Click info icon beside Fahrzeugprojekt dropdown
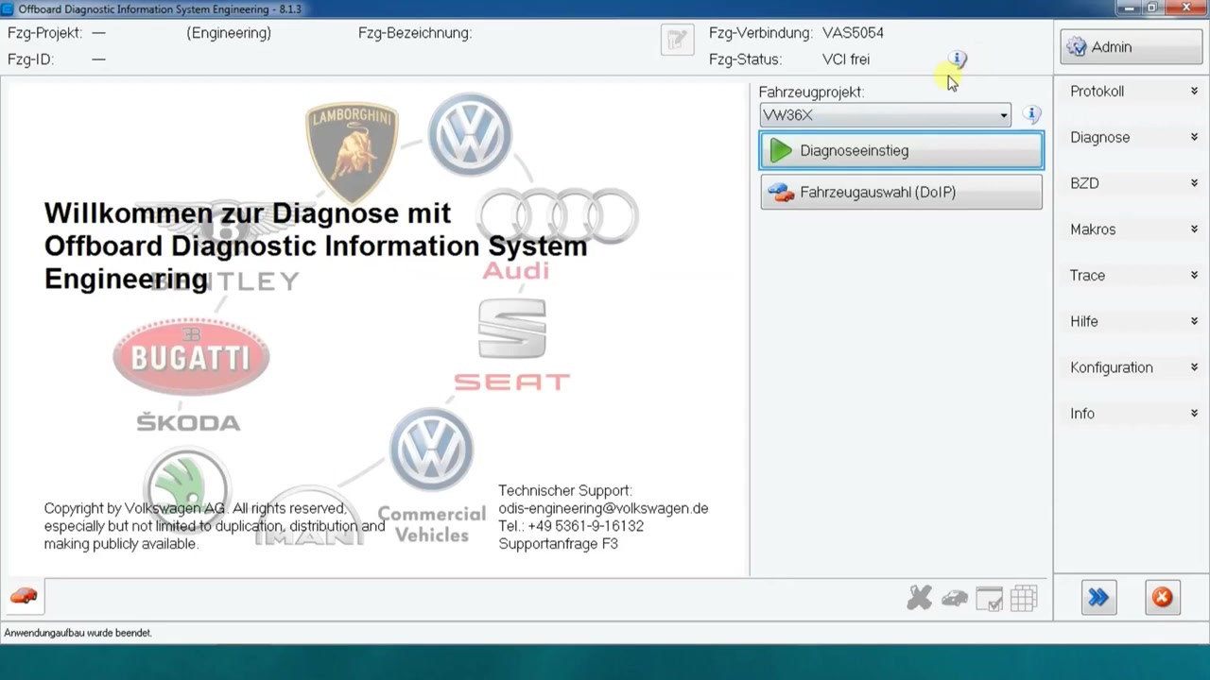 pyautogui.click(x=1031, y=115)
